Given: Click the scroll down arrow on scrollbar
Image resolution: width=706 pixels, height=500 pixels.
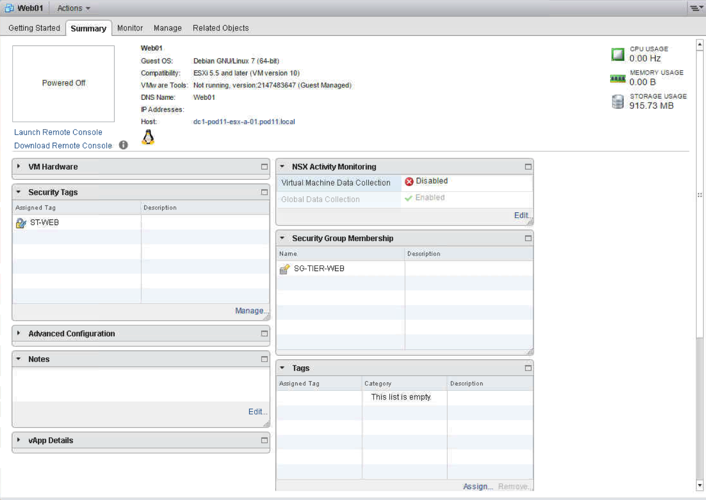Looking at the screenshot, I should point(700,486).
